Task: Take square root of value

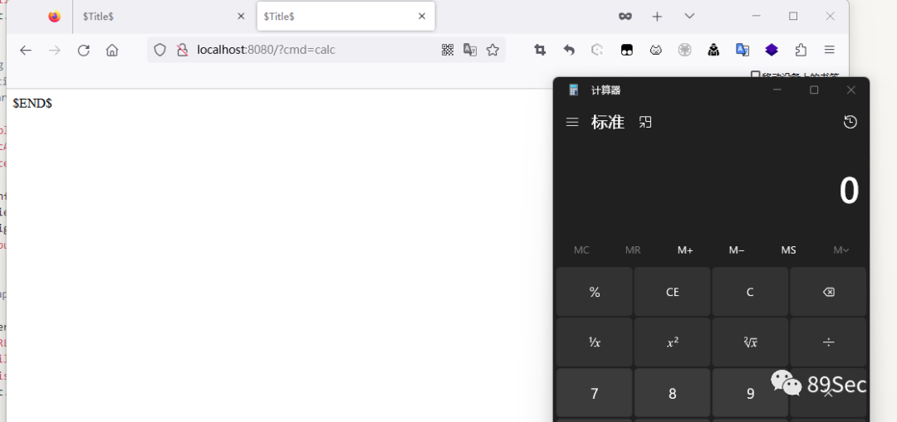Action: (x=750, y=342)
